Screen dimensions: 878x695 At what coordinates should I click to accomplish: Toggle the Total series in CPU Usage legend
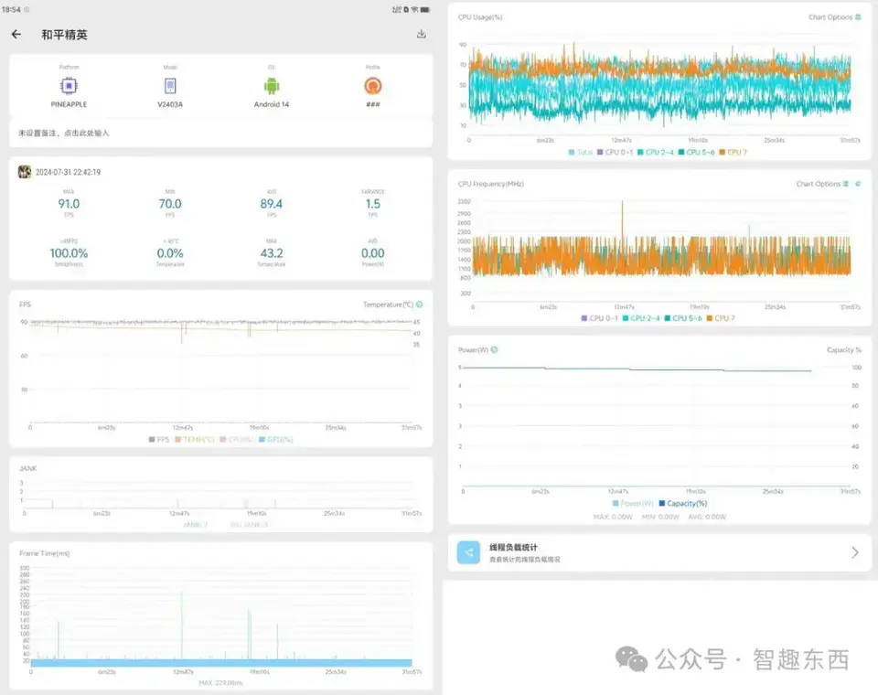click(581, 153)
